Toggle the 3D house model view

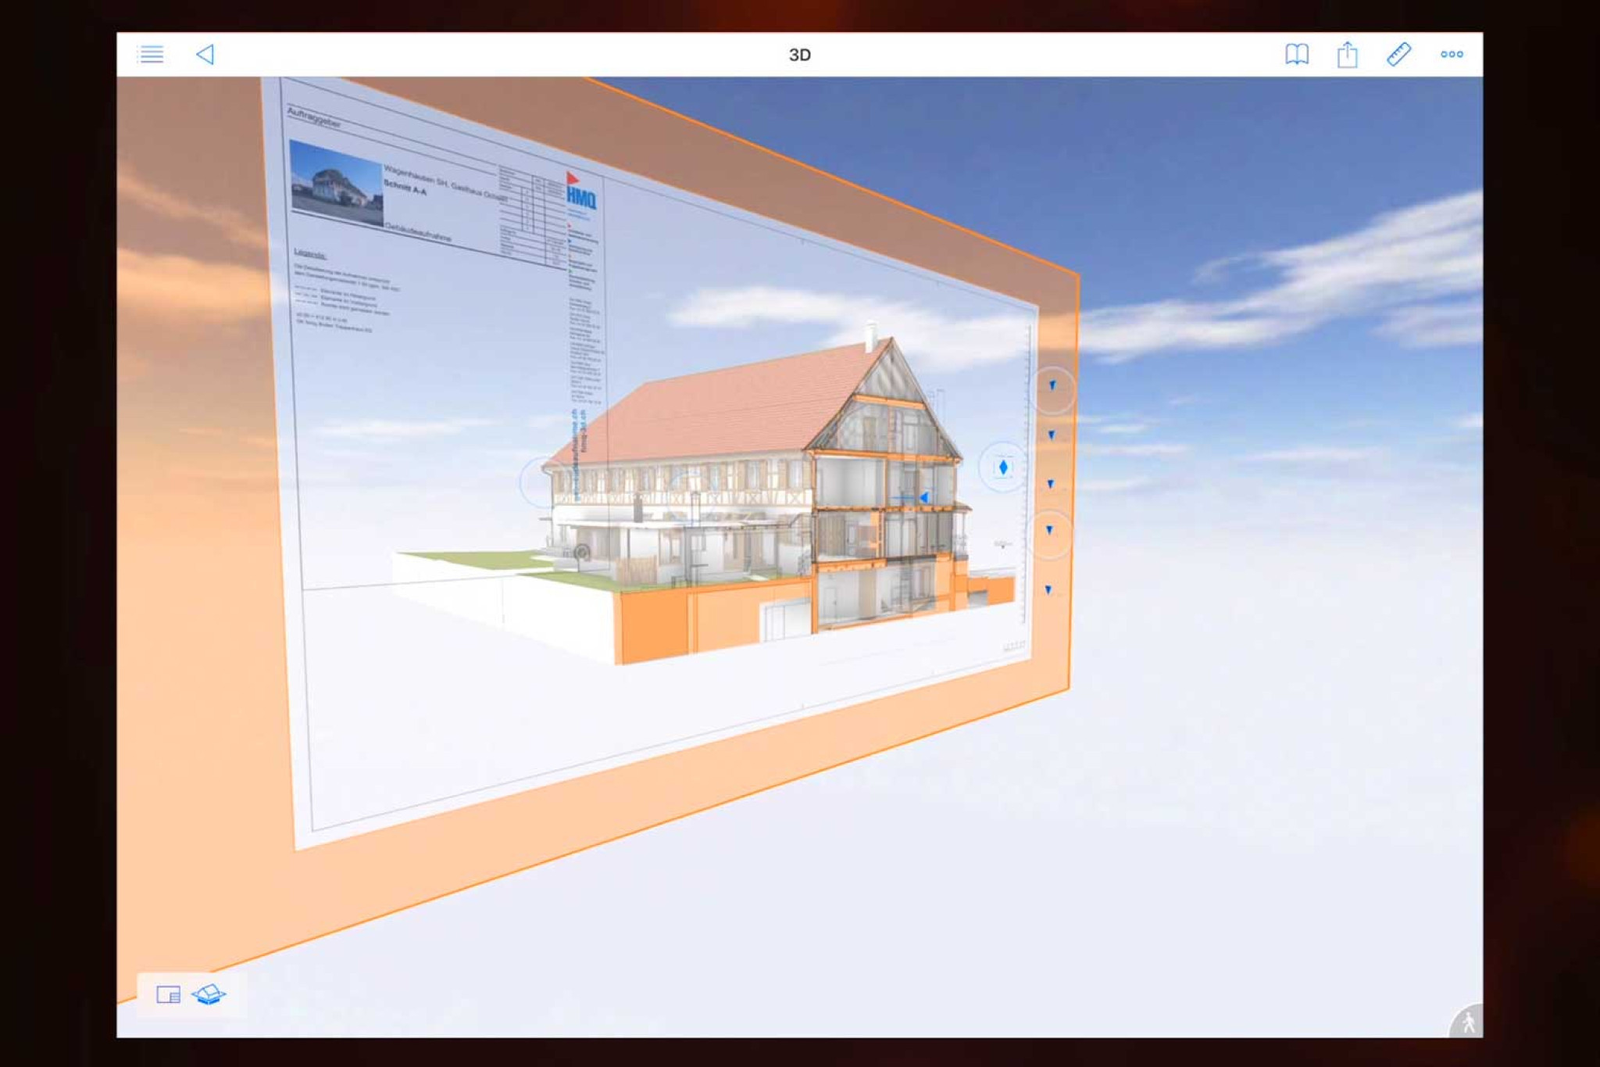pyautogui.click(x=209, y=994)
